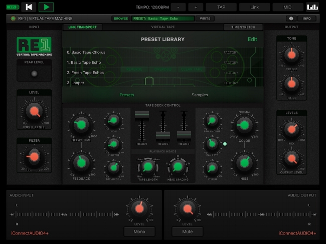The height and width of the screenshot is (244, 326).
Task: Click the STEREO knob
Action: [212, 168]
